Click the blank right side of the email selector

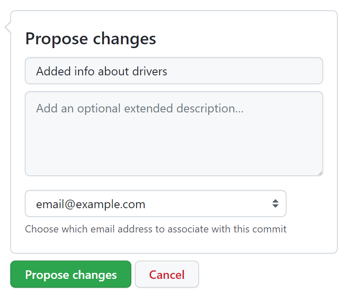coord(222,203)
